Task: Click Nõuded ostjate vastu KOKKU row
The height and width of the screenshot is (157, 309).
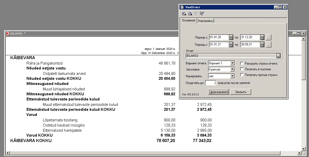Action: [54, 78]
